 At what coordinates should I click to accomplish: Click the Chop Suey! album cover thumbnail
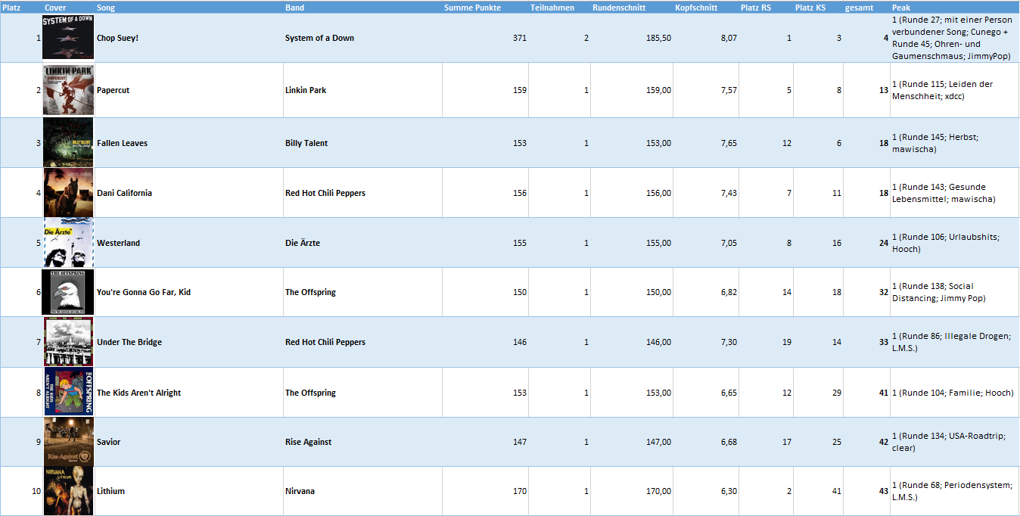click(x=68, y=37)
